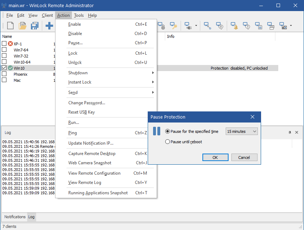Expand the shutdown toolbar dropdown arrow
Screen dimensions: 304x230
click(x=195, y=25)
